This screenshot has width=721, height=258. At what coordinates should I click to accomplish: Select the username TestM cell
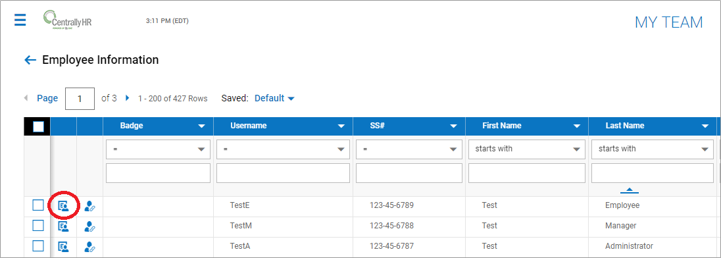click(x=241, y=225)
